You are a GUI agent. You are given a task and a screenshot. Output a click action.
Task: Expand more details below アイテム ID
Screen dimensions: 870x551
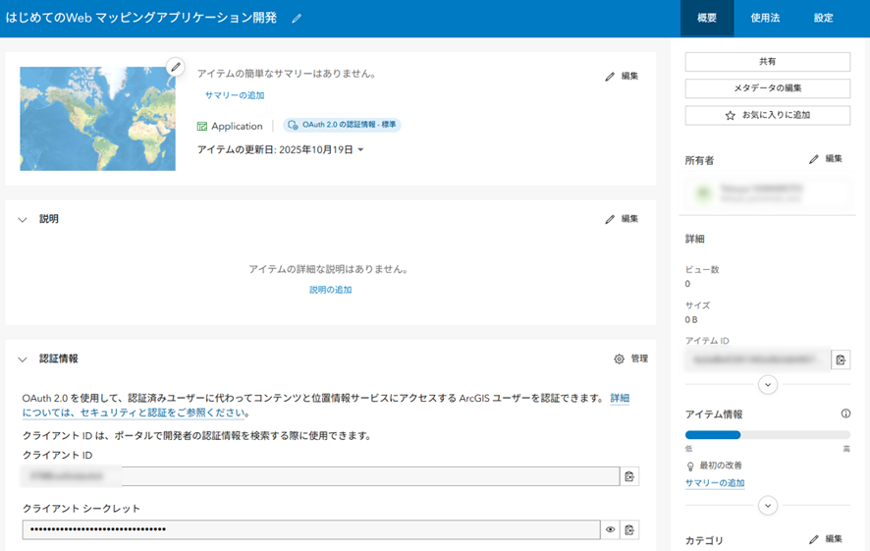[768, 385]
